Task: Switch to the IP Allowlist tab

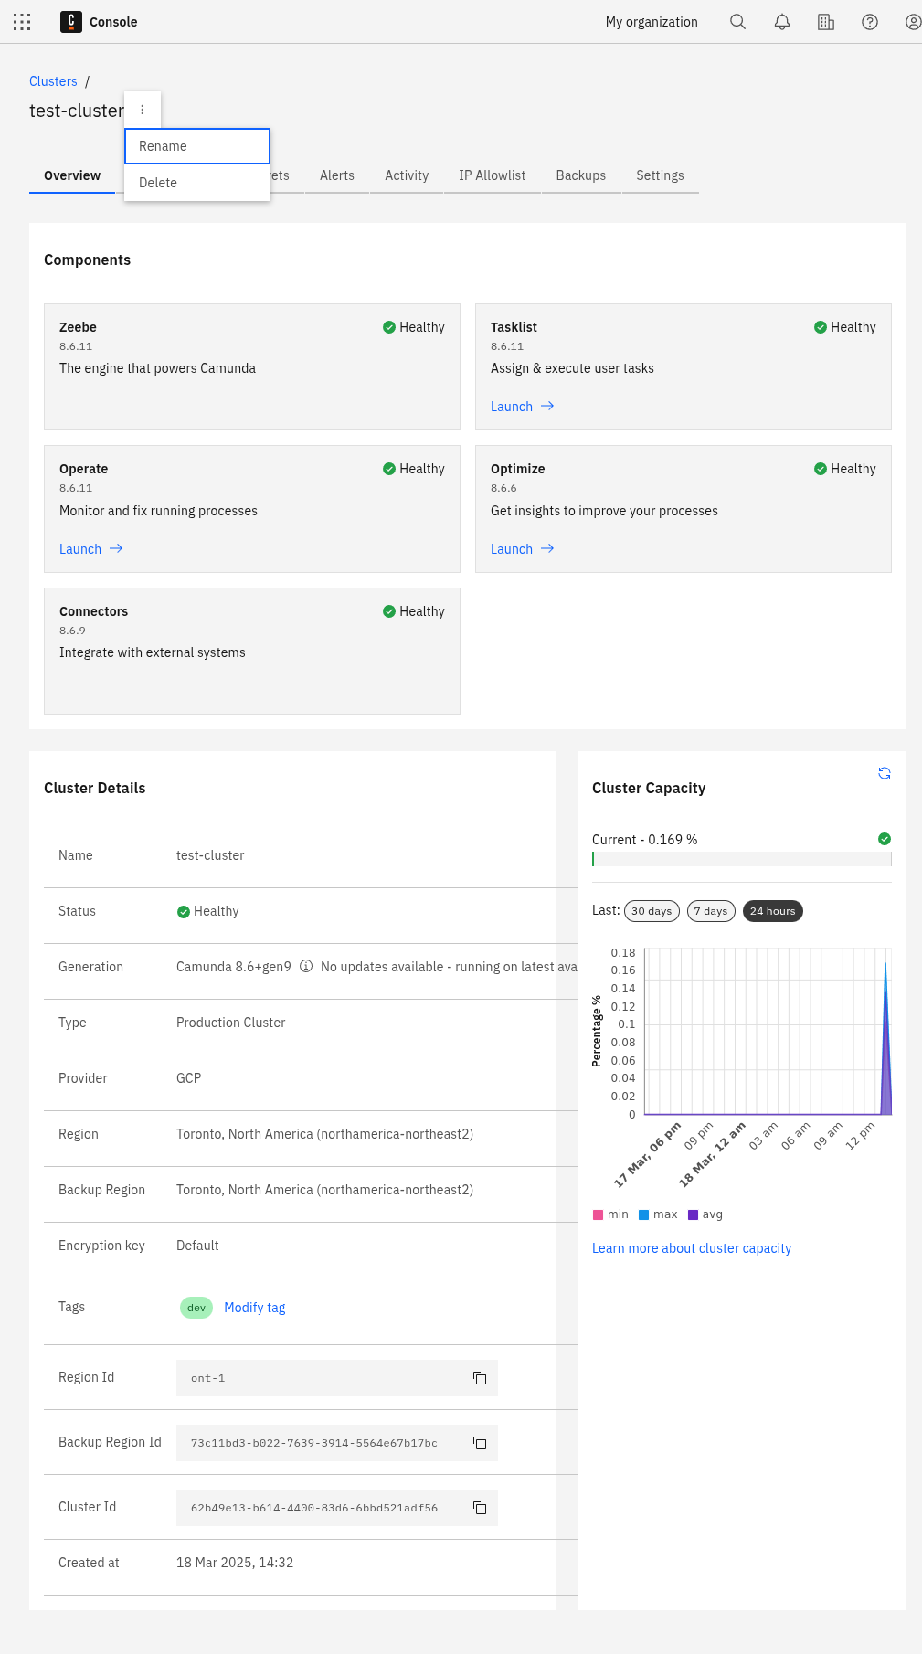Action: [x=492, y=175]
